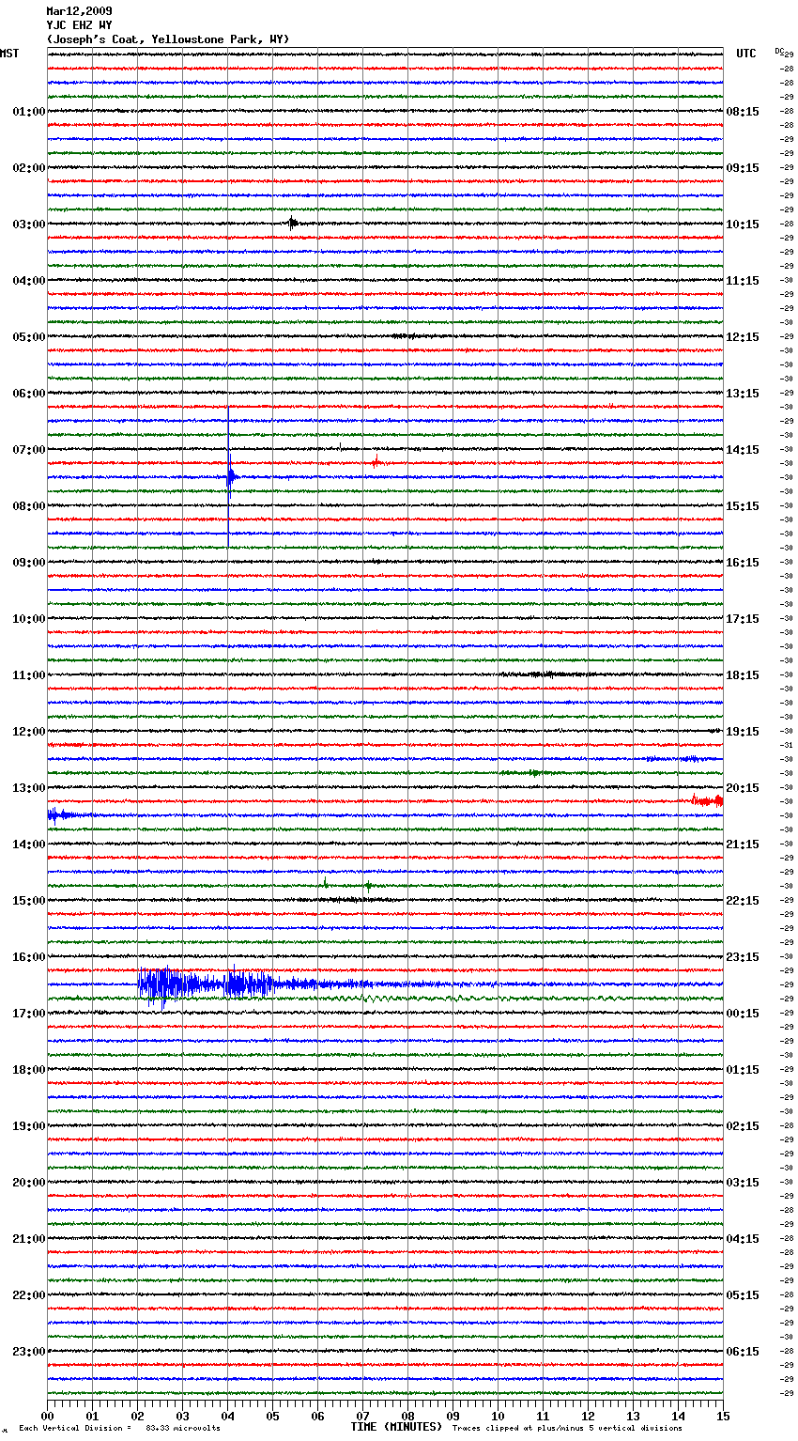Select the UTC time label "06:15"

(743, 1352)
